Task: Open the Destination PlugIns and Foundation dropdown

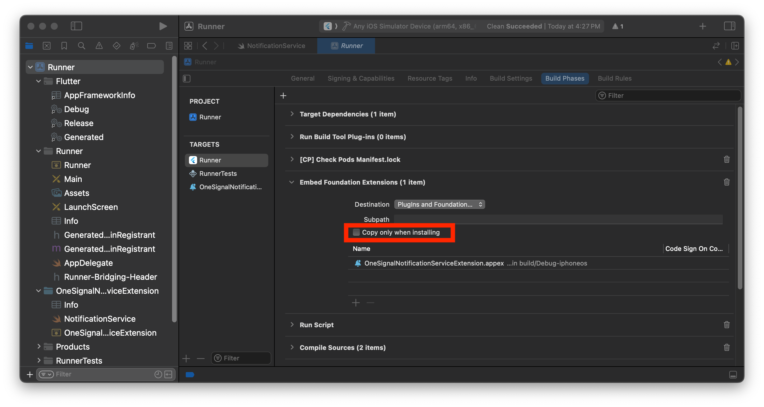Action: [439, 204]
